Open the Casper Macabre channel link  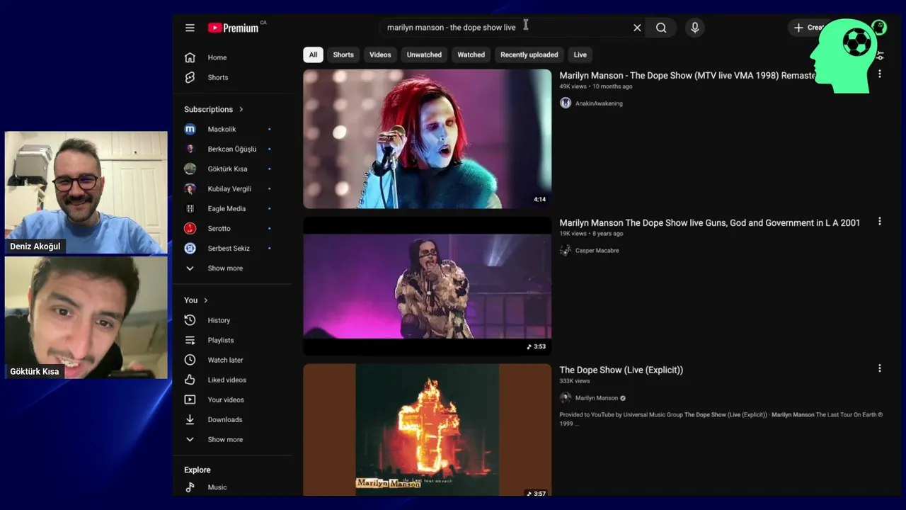click(x=597, y=251)
